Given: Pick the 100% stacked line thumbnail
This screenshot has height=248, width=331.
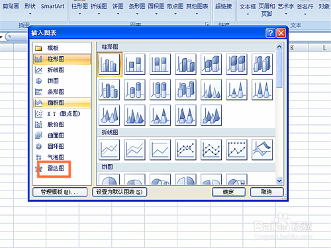Looking at the screenshot, I should [160, 149].
